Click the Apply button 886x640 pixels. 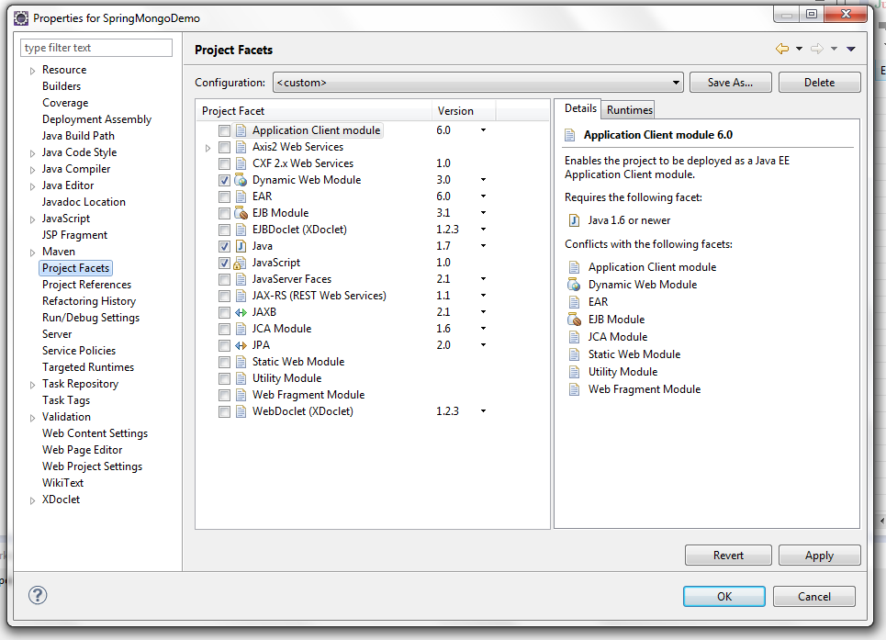[819, 556]
